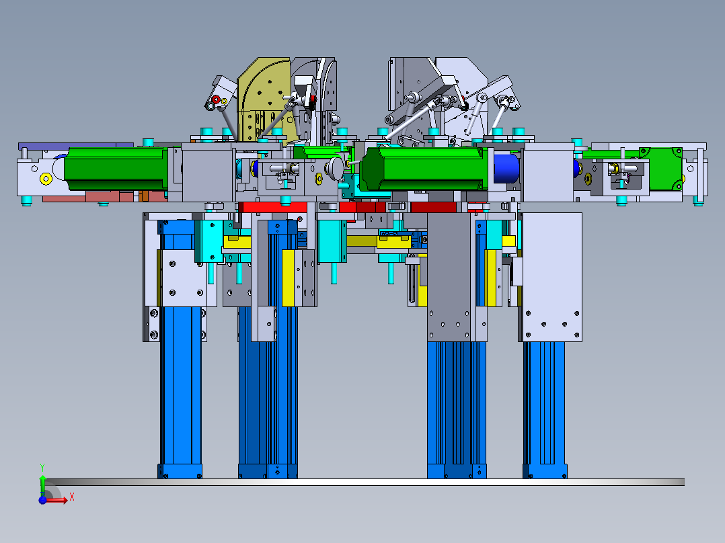Select the large green housing at the center
The image size is (725, 543).
pos(424,169)
